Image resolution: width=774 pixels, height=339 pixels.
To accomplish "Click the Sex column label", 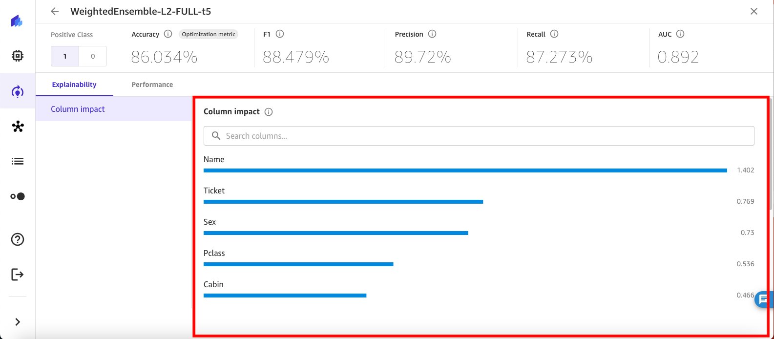I will (x=209, y=222).
